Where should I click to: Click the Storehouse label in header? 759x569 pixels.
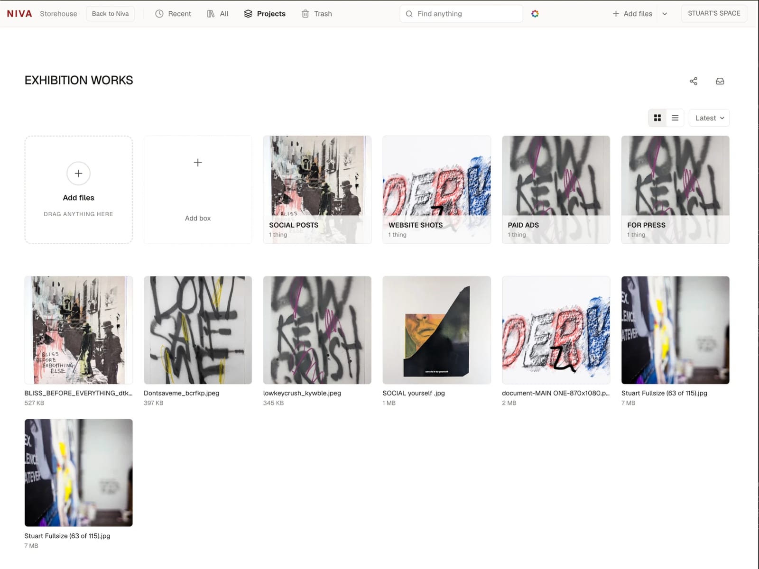tap(58, 14)
